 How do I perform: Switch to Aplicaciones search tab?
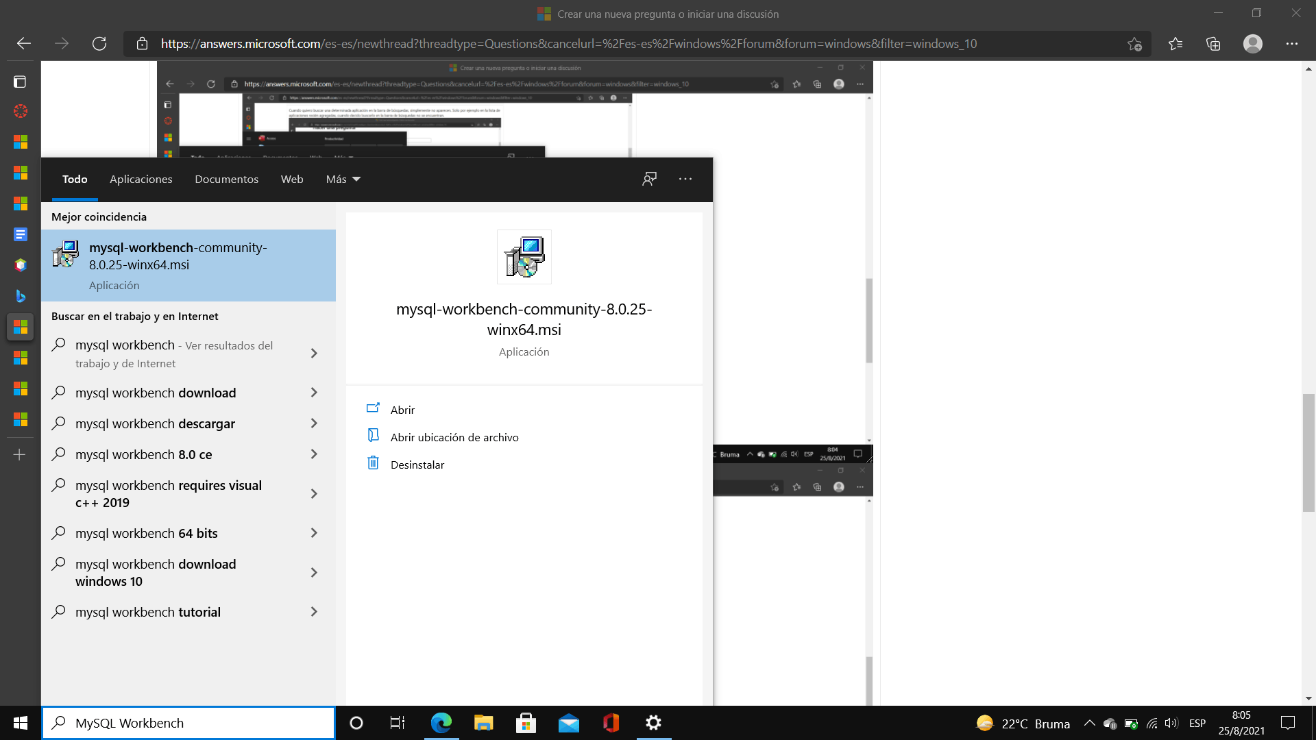click(x=141, y=179)
